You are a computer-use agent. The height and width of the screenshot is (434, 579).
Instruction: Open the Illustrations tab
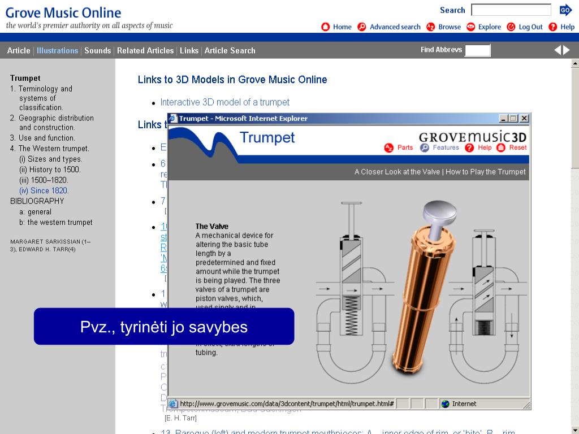coord(57,50)
